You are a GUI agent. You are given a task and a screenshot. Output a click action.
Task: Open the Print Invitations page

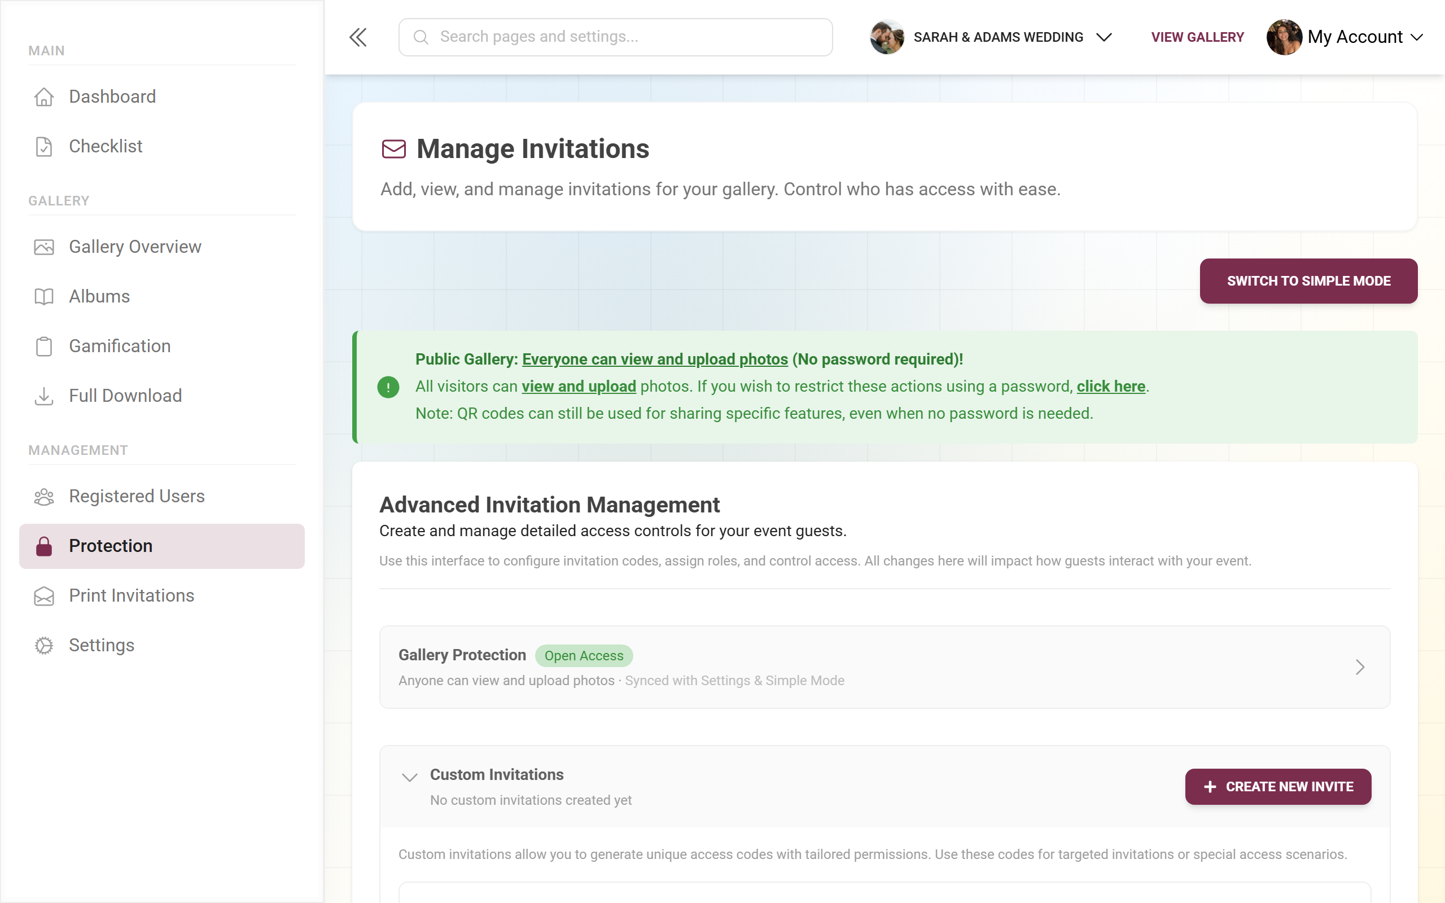(x=162, y=596)
